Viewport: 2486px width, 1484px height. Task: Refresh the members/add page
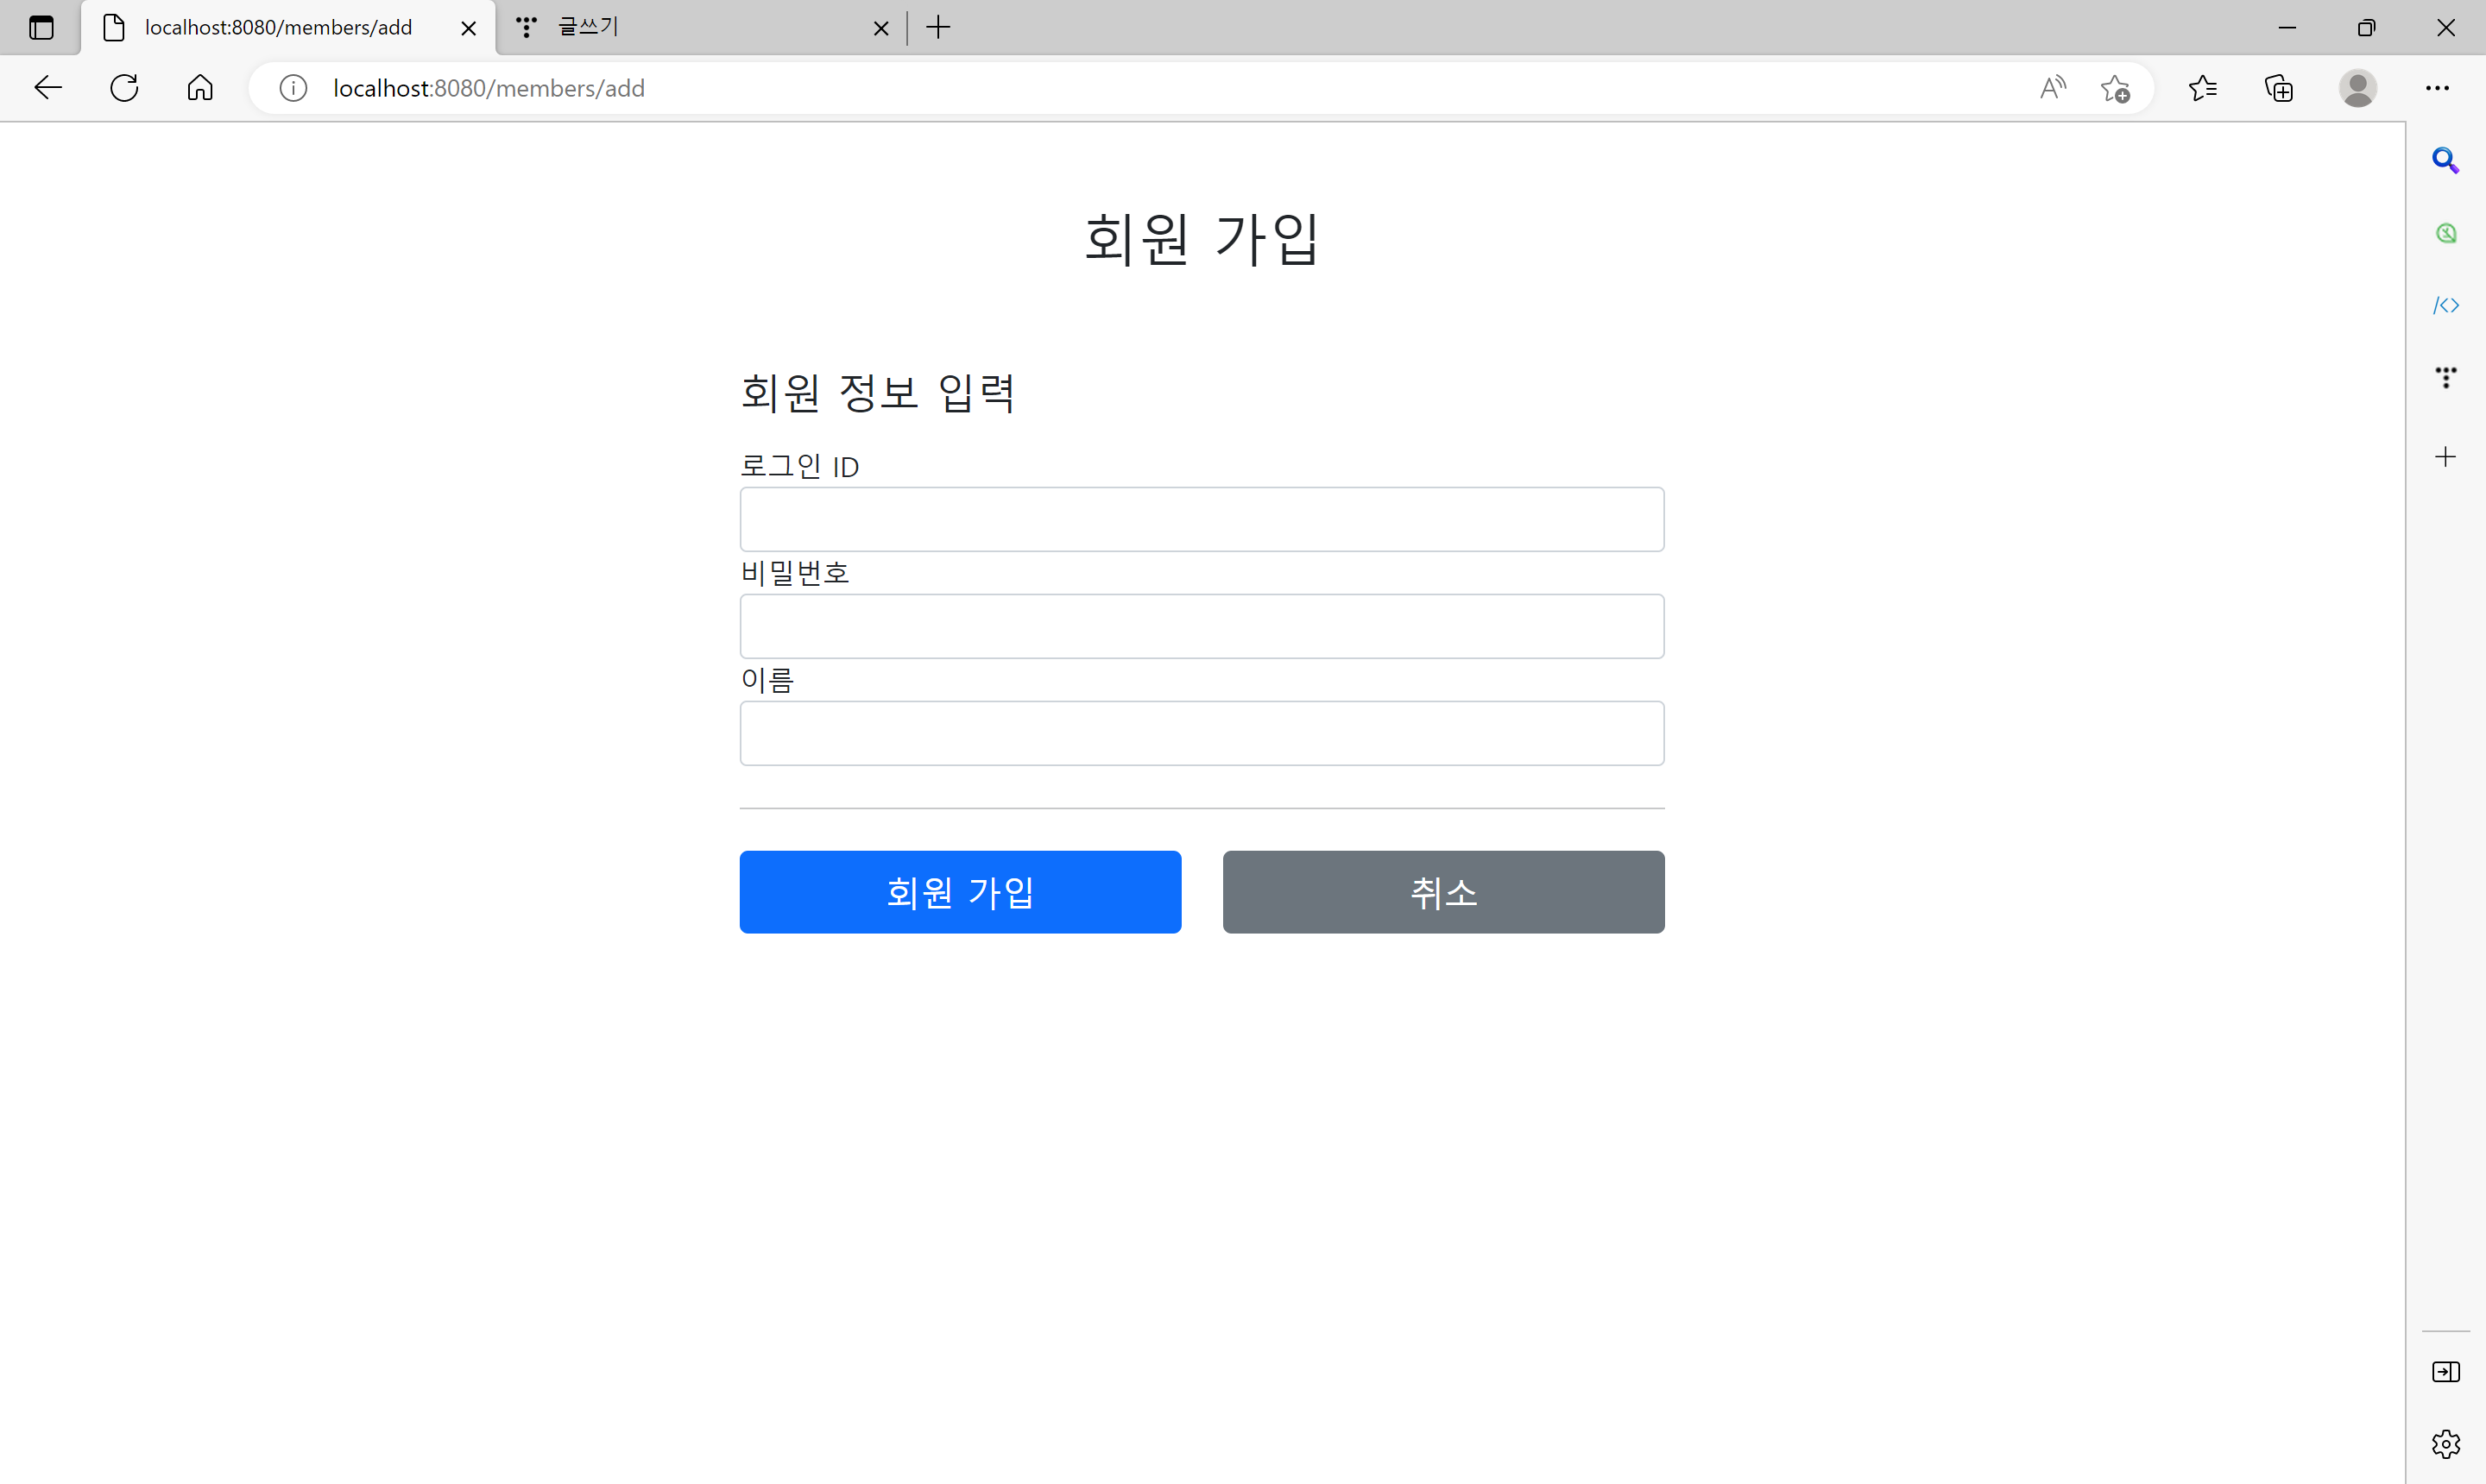[124, 88]
